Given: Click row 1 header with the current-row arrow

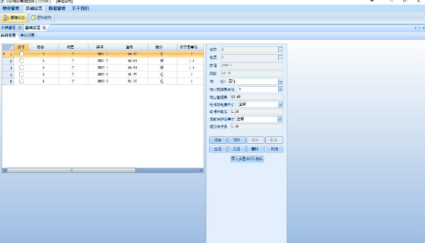Looking at the screenshot, I should pyautogui.click(x=8, y=54).
